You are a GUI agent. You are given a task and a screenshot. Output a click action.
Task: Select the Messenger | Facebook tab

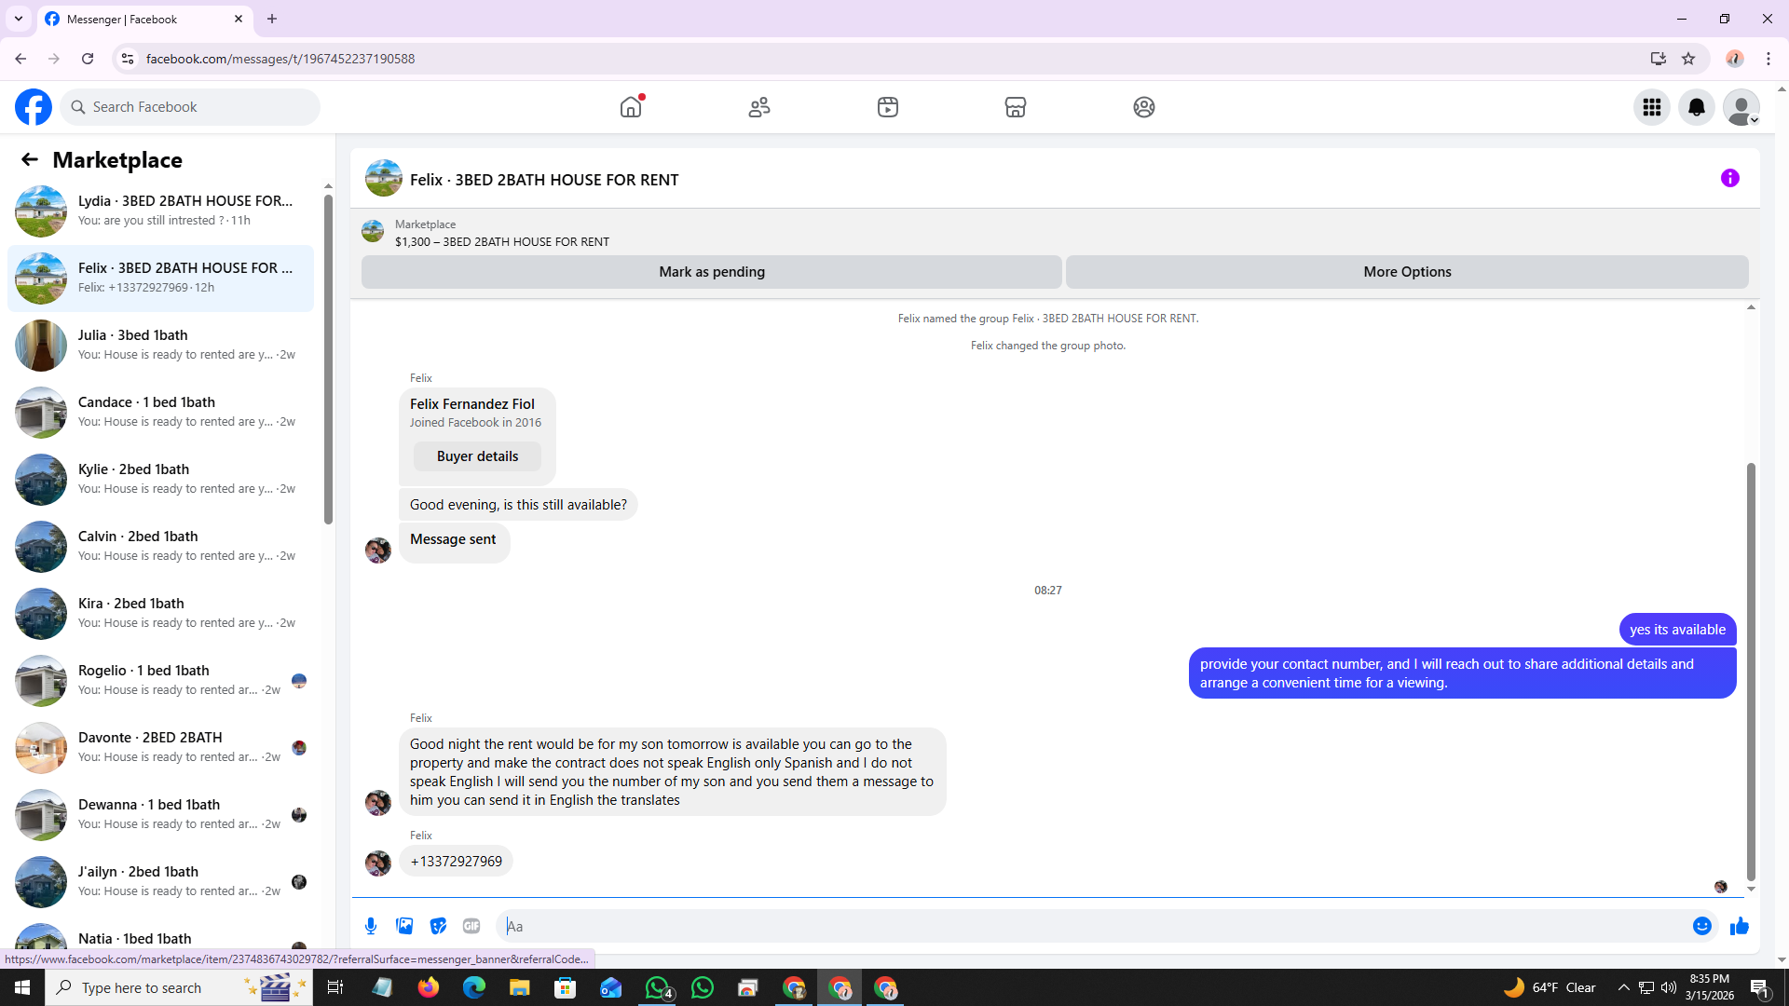(144, 19)
